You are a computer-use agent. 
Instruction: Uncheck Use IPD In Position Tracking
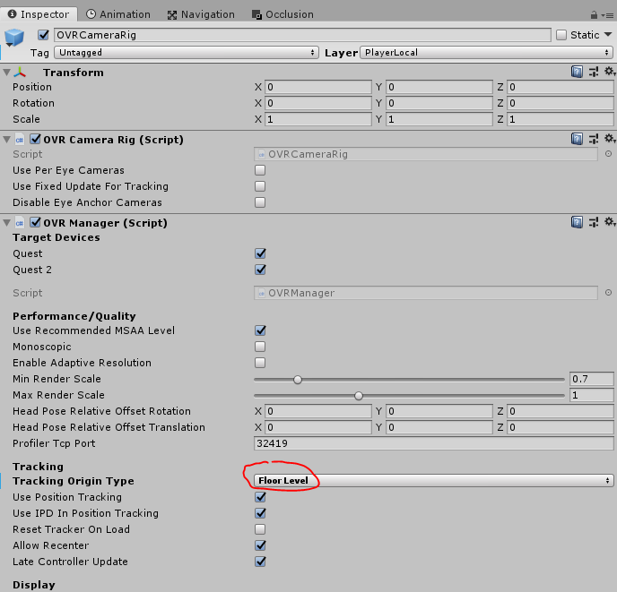tap(260, 513)
